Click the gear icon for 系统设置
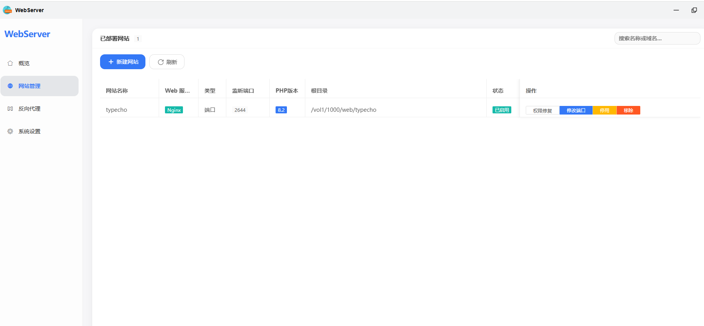Screen dimensions: 704x326 pos(10,131)
